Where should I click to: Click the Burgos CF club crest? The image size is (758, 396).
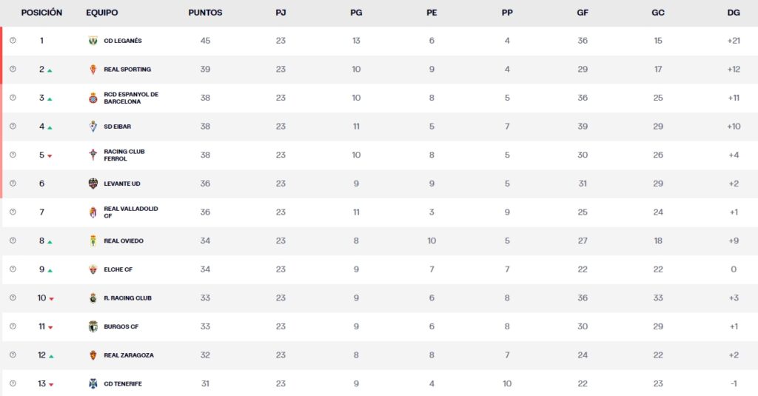tap(93, 326)
